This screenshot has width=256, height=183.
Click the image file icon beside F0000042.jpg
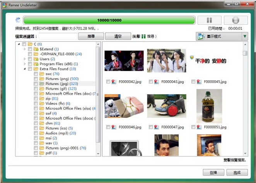(x=114, y=82)
